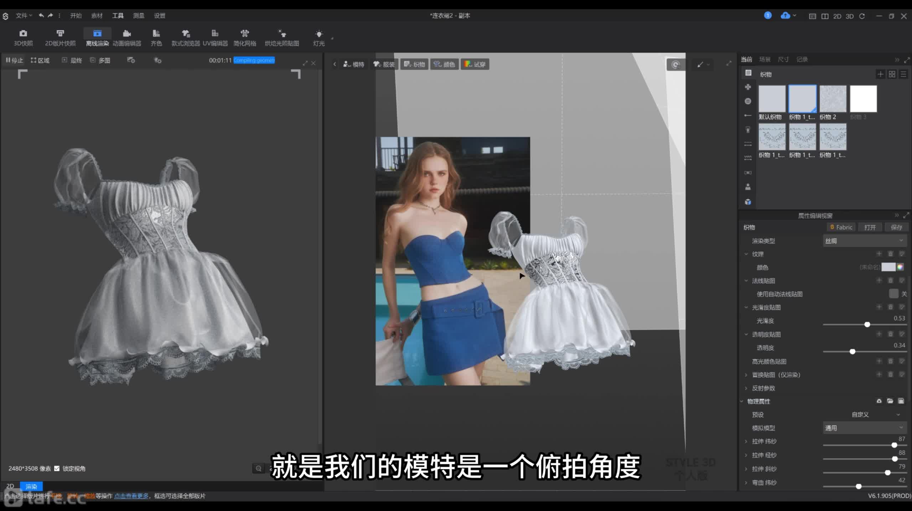Click the blue notification badge icon

(768, 15)
